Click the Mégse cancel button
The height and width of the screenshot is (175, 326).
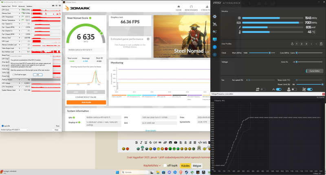(x=197, y=166)
